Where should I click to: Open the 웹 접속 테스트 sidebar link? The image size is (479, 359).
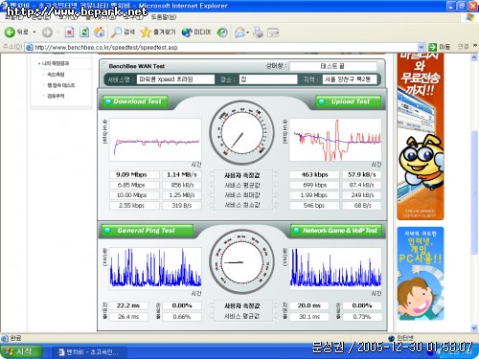(x=60, y=85)
